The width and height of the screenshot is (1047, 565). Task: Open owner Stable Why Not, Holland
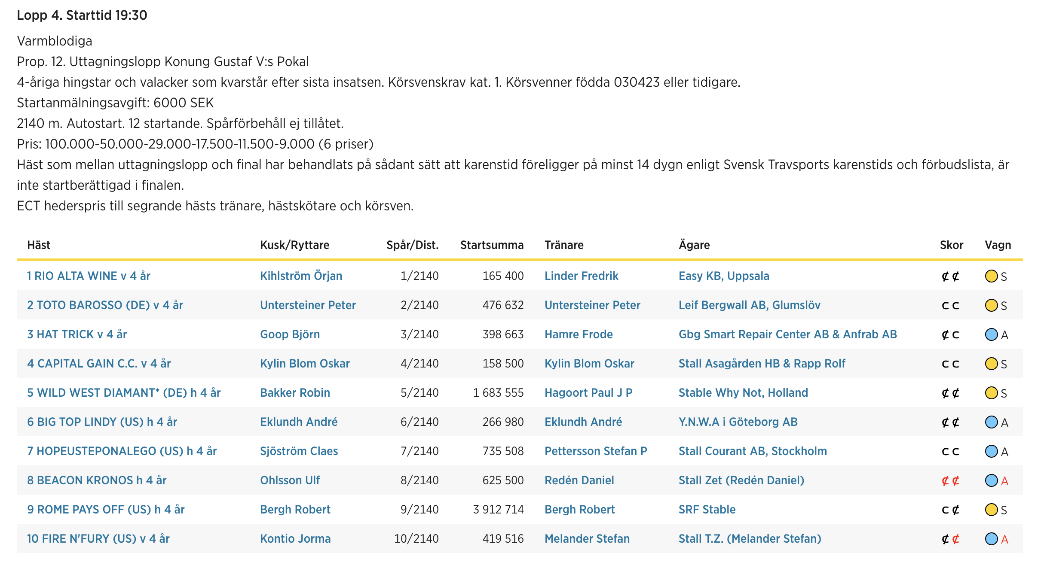[743, 393]
